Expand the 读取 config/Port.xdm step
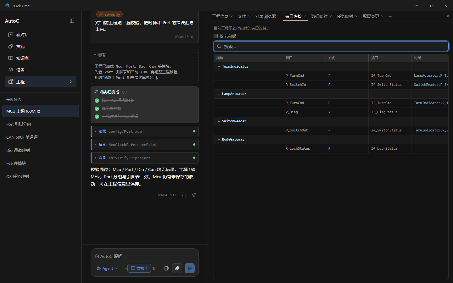Screen dimensions: 453x283 [x=145, y=131]
